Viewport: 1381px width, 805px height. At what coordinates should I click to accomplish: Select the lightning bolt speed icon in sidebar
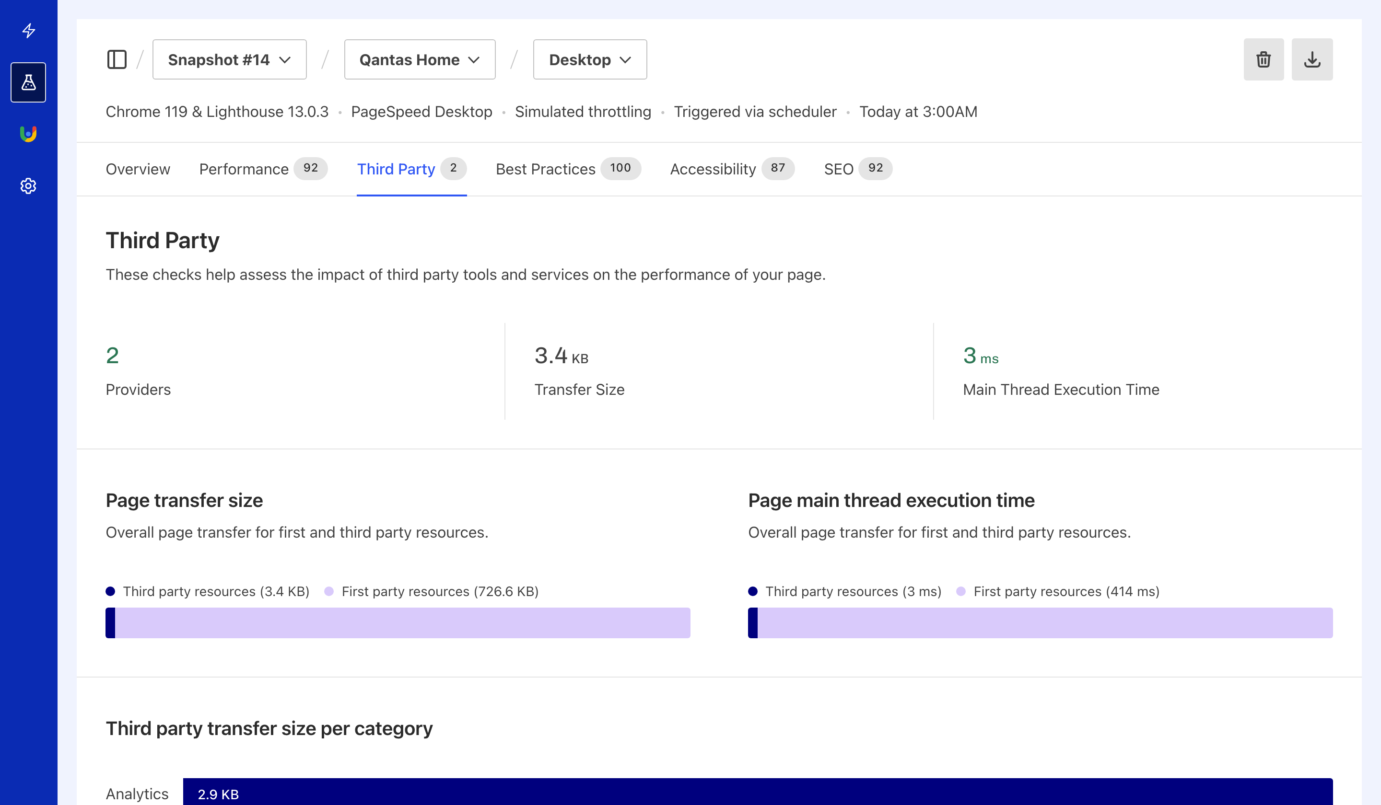[x=28, y=31]
